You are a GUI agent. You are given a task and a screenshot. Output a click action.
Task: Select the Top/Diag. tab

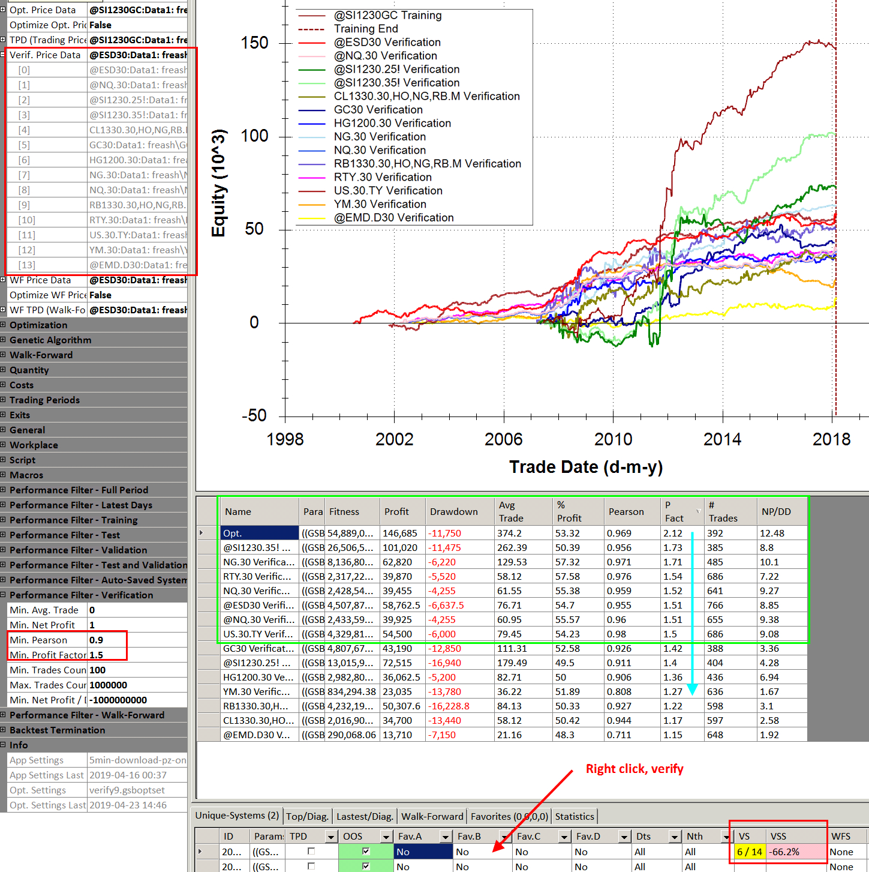307,816
